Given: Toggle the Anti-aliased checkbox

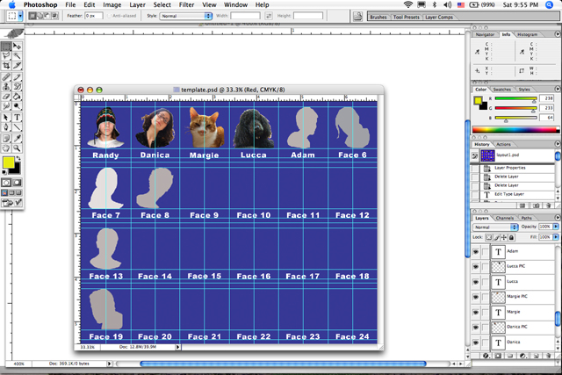Looking at the screenshot, I should click(110, 16).
